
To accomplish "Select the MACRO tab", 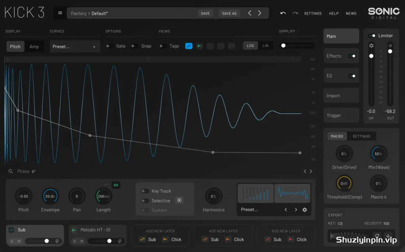I will [x=337, y=136].
